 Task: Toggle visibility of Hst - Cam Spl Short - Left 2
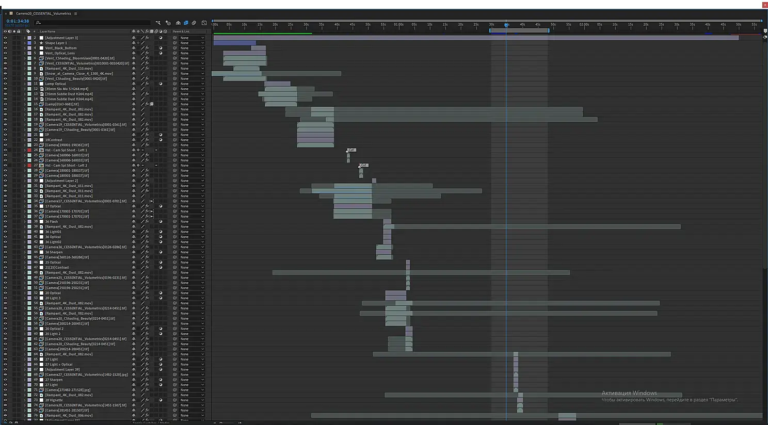point(5,166)
